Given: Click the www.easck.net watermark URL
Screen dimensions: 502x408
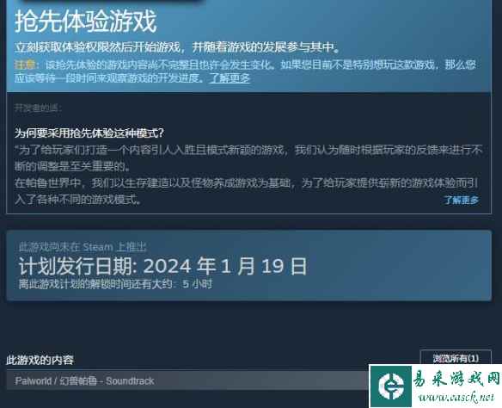Looking at the screenshot, I should (x=456, y=398).
